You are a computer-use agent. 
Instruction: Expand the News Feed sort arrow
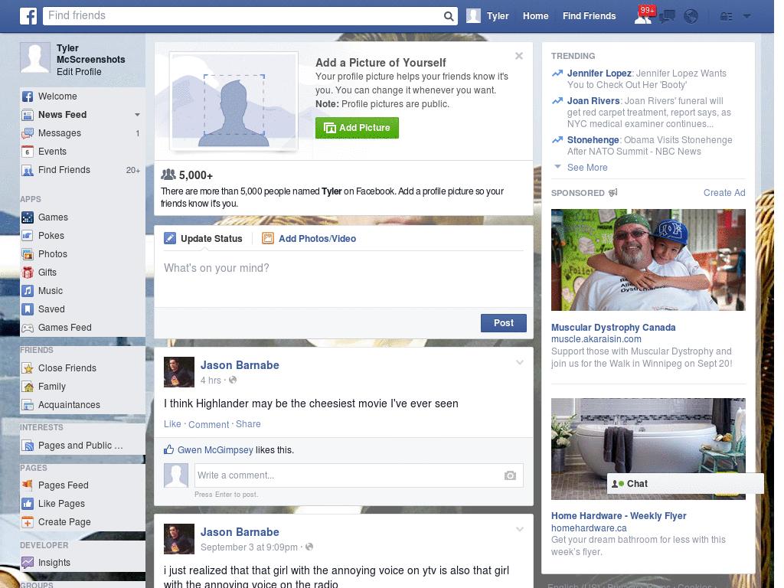(137, 115)
